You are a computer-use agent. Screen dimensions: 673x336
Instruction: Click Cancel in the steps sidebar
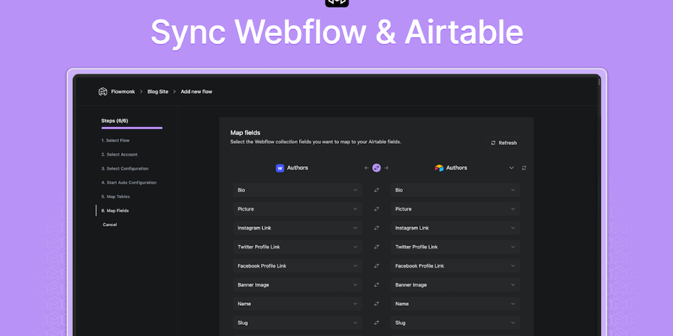coord(110,224)
